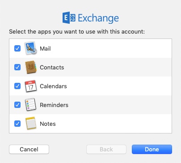The height and width of the screenshot is (163, 181).
Task: Confirm setup with the Done button
Action: [152, 149]
